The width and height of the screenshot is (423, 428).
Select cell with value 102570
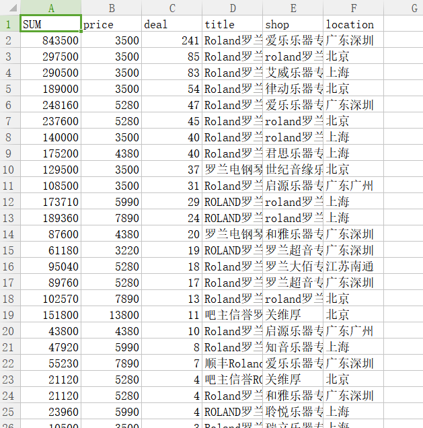50,299
